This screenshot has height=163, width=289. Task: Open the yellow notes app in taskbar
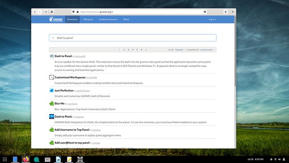click(69, 159)
